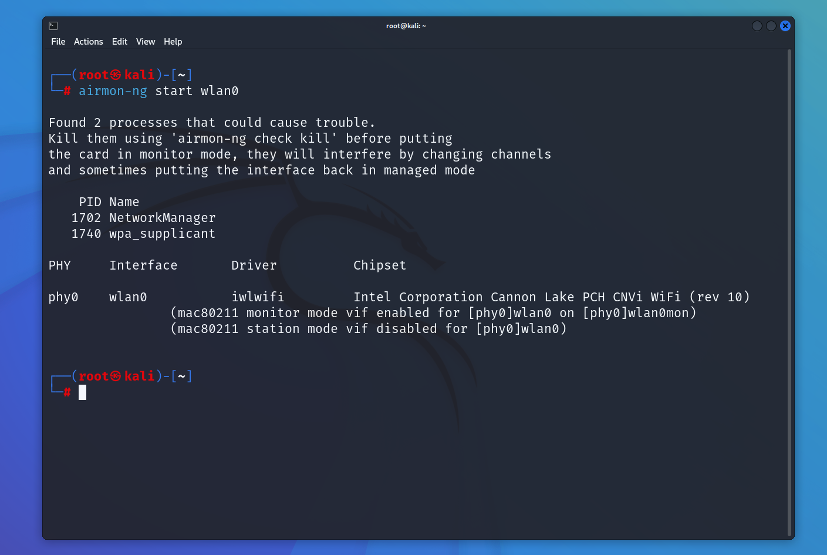Open the Help menu
The image size is (827, 555).
click(x=173, y=41)
